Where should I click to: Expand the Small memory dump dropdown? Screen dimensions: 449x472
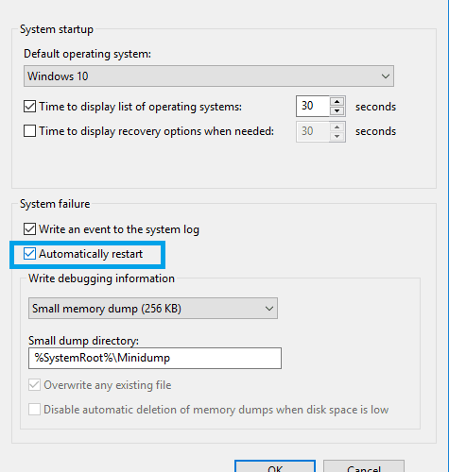tap(153, 309)
